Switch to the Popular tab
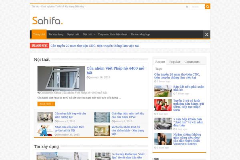Viewport: 240px width, 160px height. pos(175,62)
